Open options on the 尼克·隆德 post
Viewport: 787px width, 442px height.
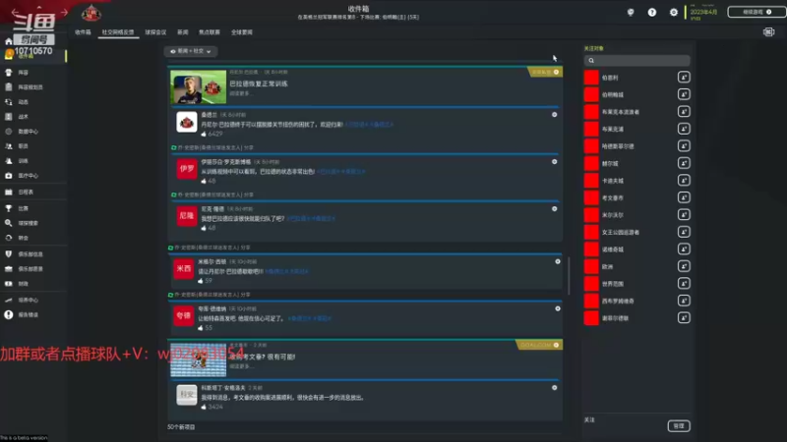point(554,209)
